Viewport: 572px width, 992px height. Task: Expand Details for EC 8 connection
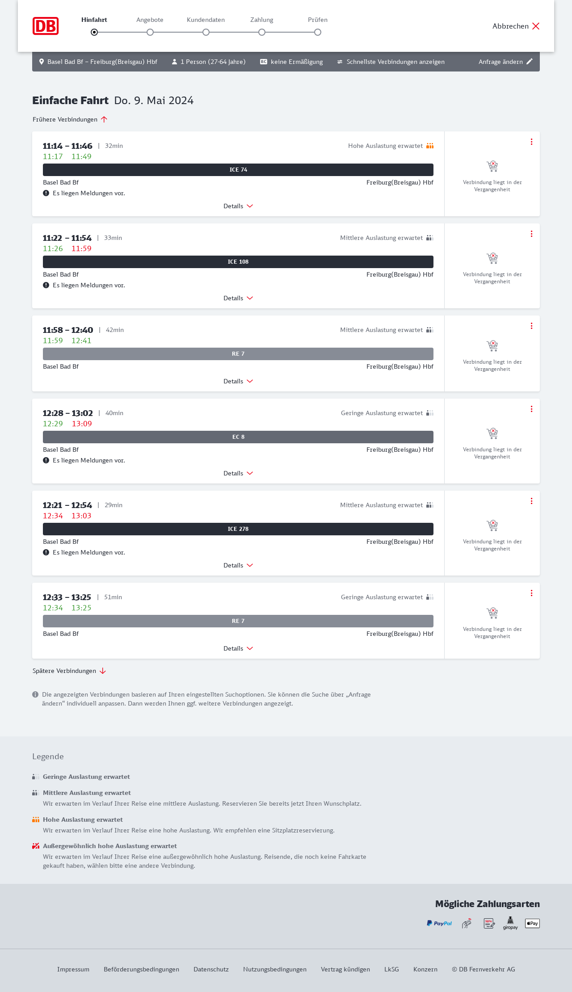(238, 473)
